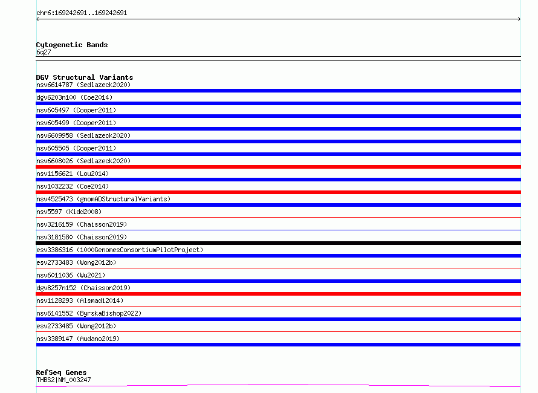Click label esv2733485 (Wong2012b)
Viewport: 538px width, 393px height.
click(x=76, y=326)
